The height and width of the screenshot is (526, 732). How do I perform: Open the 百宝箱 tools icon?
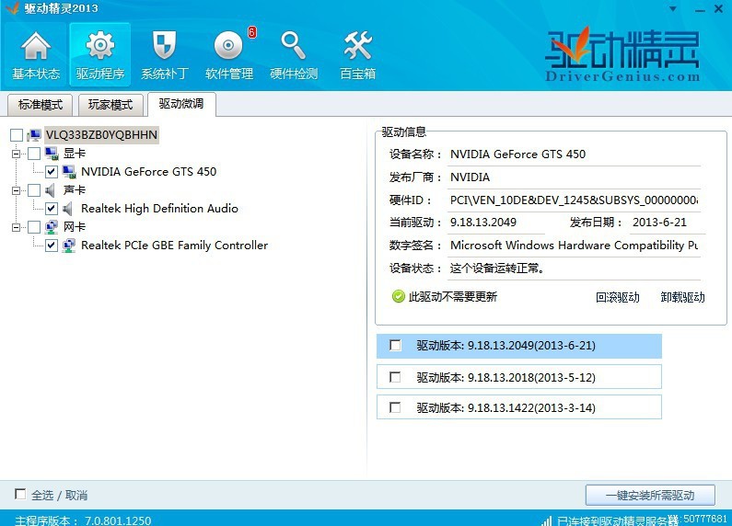(x=357, y=46)
